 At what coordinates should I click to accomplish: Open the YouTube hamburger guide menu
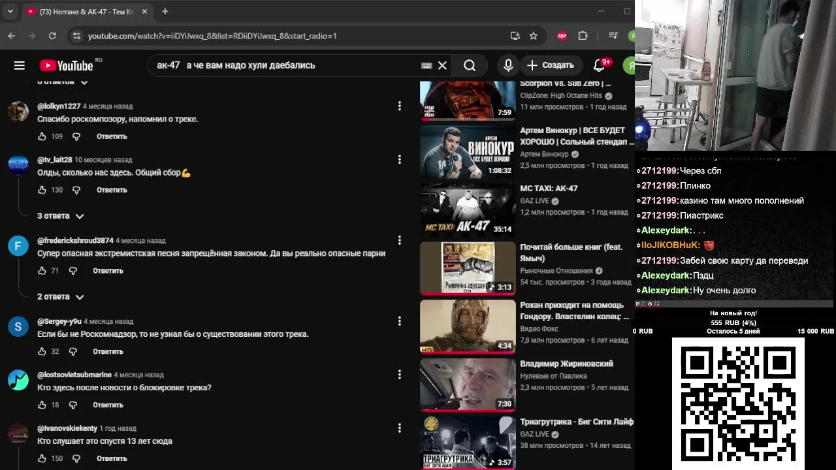pos(19,65)
